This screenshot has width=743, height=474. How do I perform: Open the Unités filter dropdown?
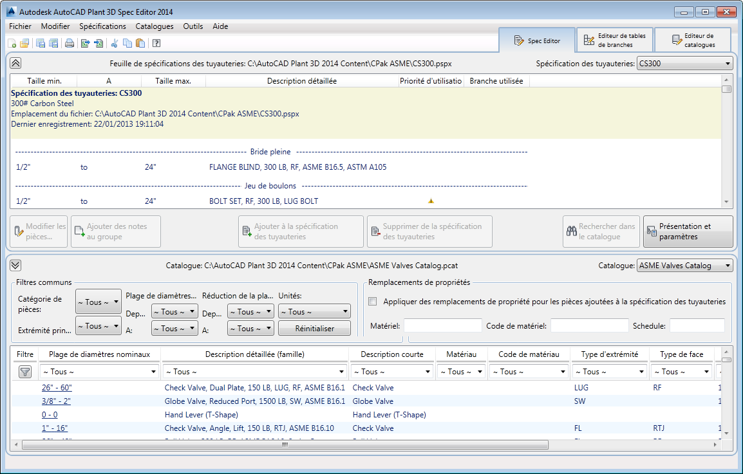(315, 311)
